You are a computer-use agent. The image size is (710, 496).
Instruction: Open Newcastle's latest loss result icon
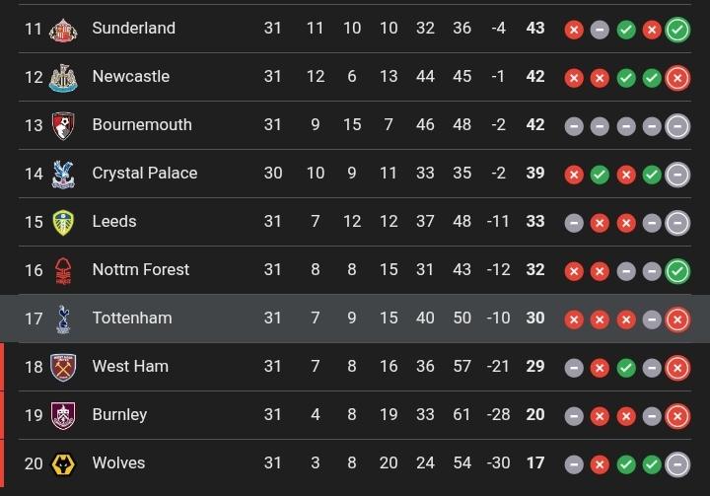677,78
